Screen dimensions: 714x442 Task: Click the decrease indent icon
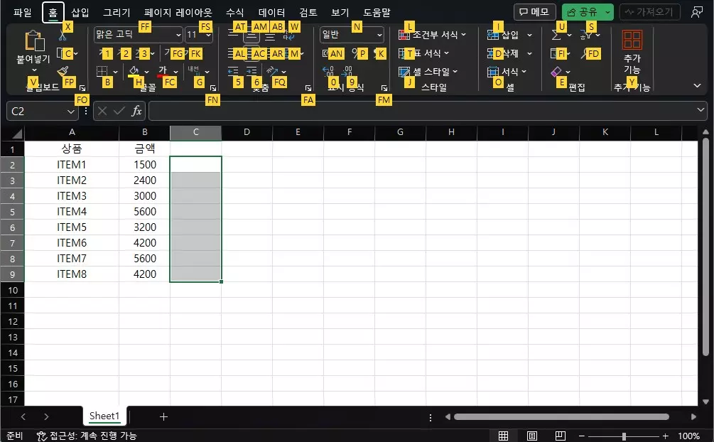point(233,71)
